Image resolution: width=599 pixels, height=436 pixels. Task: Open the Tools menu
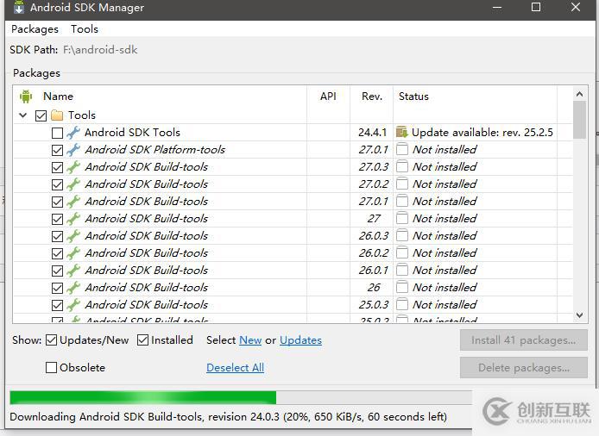click(85, 29)
